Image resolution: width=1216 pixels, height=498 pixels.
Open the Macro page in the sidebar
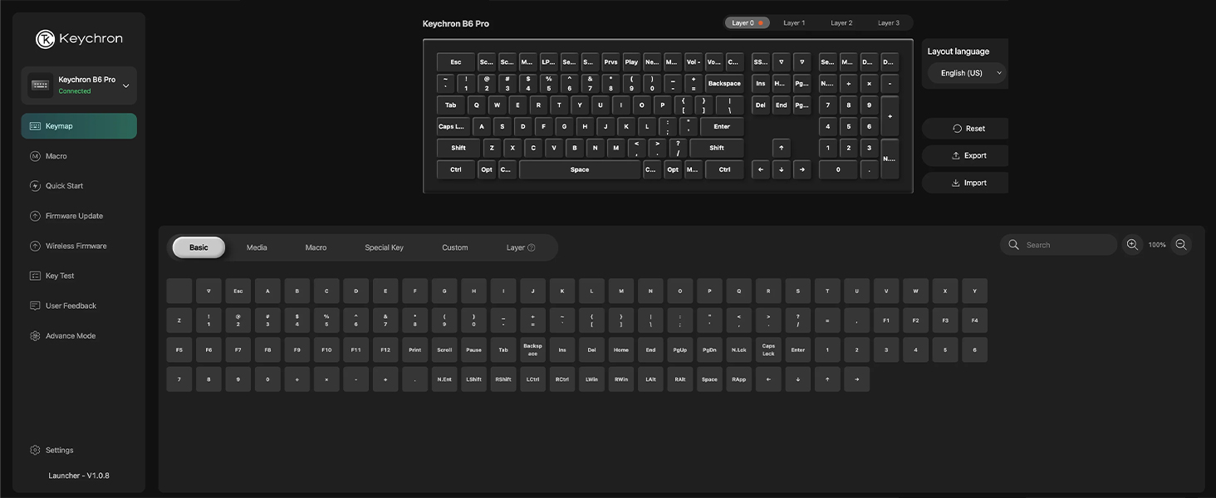tap(79, 156)
